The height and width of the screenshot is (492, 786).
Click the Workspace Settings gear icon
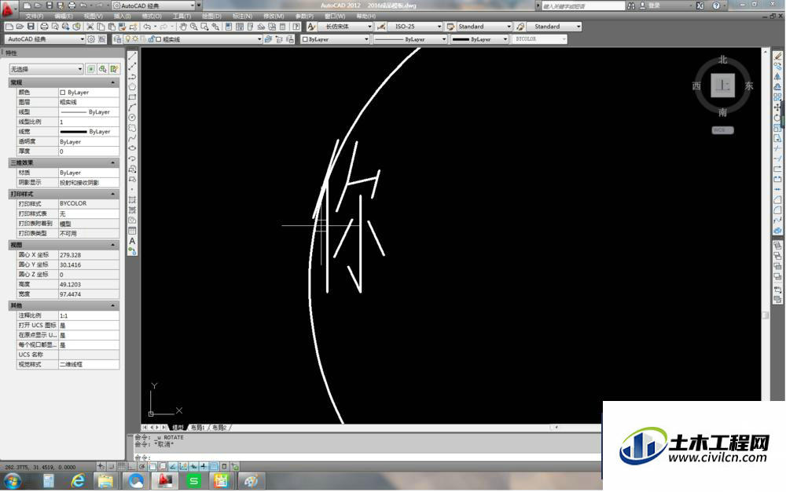tap(91, 39)
